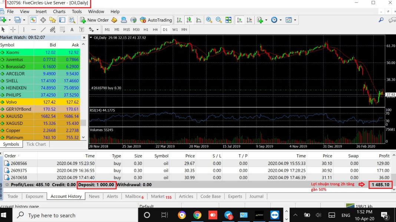Expand the Arrows tool dropdown arrow
This screenshot has height=222, width=396.
pyautogui.click(x=98, y=30)
